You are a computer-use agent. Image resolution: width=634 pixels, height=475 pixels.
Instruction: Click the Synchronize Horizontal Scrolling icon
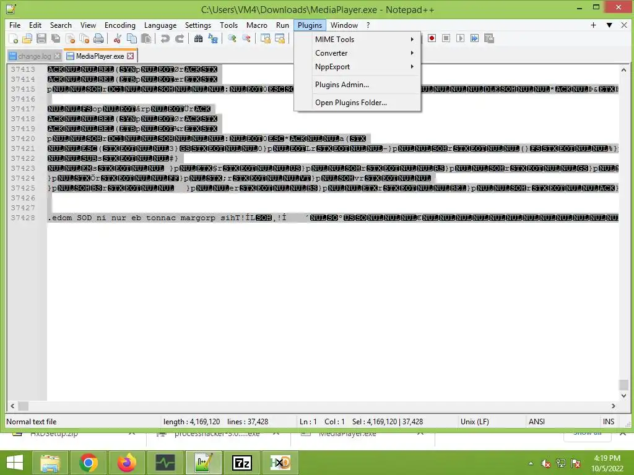[280, 39]
